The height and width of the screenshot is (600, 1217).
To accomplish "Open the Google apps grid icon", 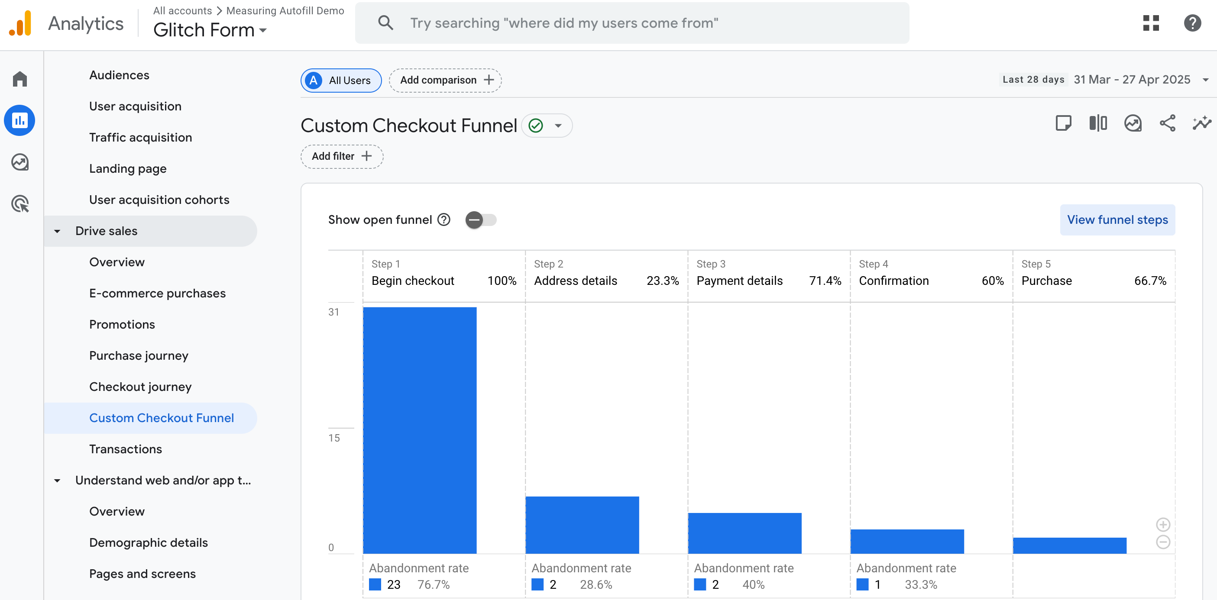I will coord(1151,23).
